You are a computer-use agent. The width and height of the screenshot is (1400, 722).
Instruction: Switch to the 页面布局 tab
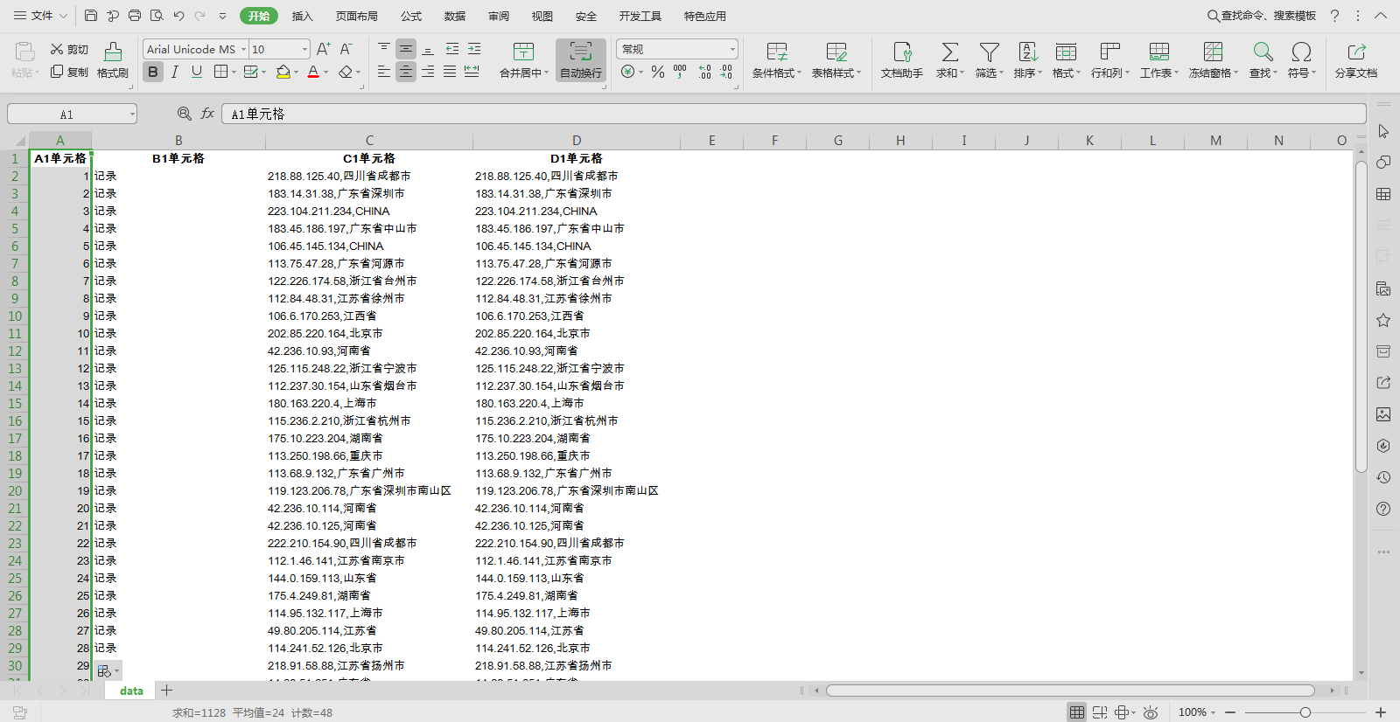click(357, 16)
